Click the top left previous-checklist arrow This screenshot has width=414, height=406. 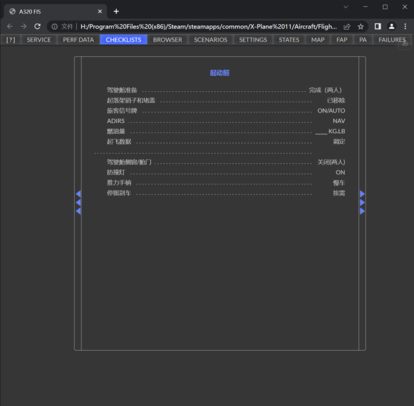78,194
